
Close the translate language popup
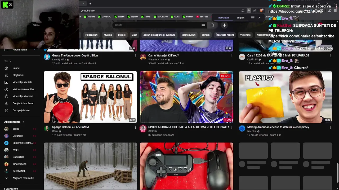tap(259, 18)
